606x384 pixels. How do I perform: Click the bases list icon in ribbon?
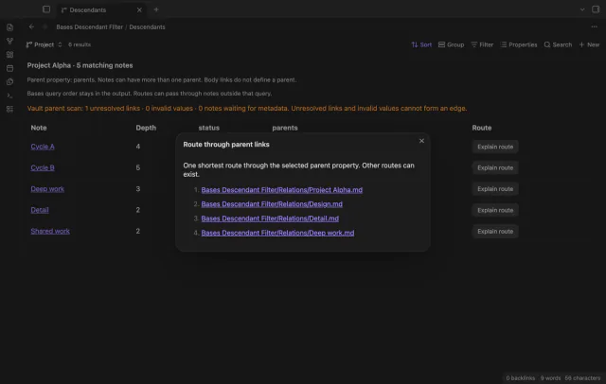pos(10,109)
